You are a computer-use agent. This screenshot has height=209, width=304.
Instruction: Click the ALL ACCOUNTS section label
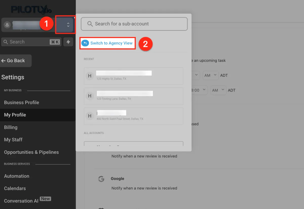click(x=94, y=133)
